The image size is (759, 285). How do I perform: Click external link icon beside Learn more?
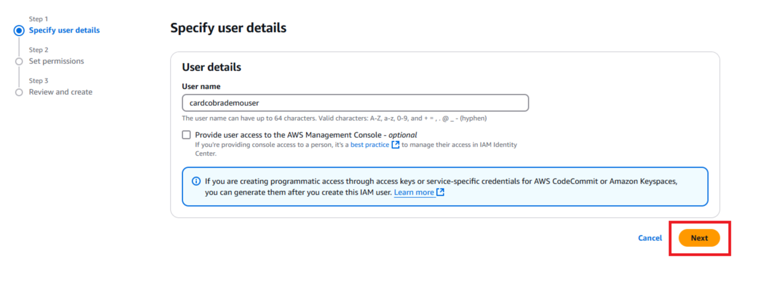pos(440,192)
